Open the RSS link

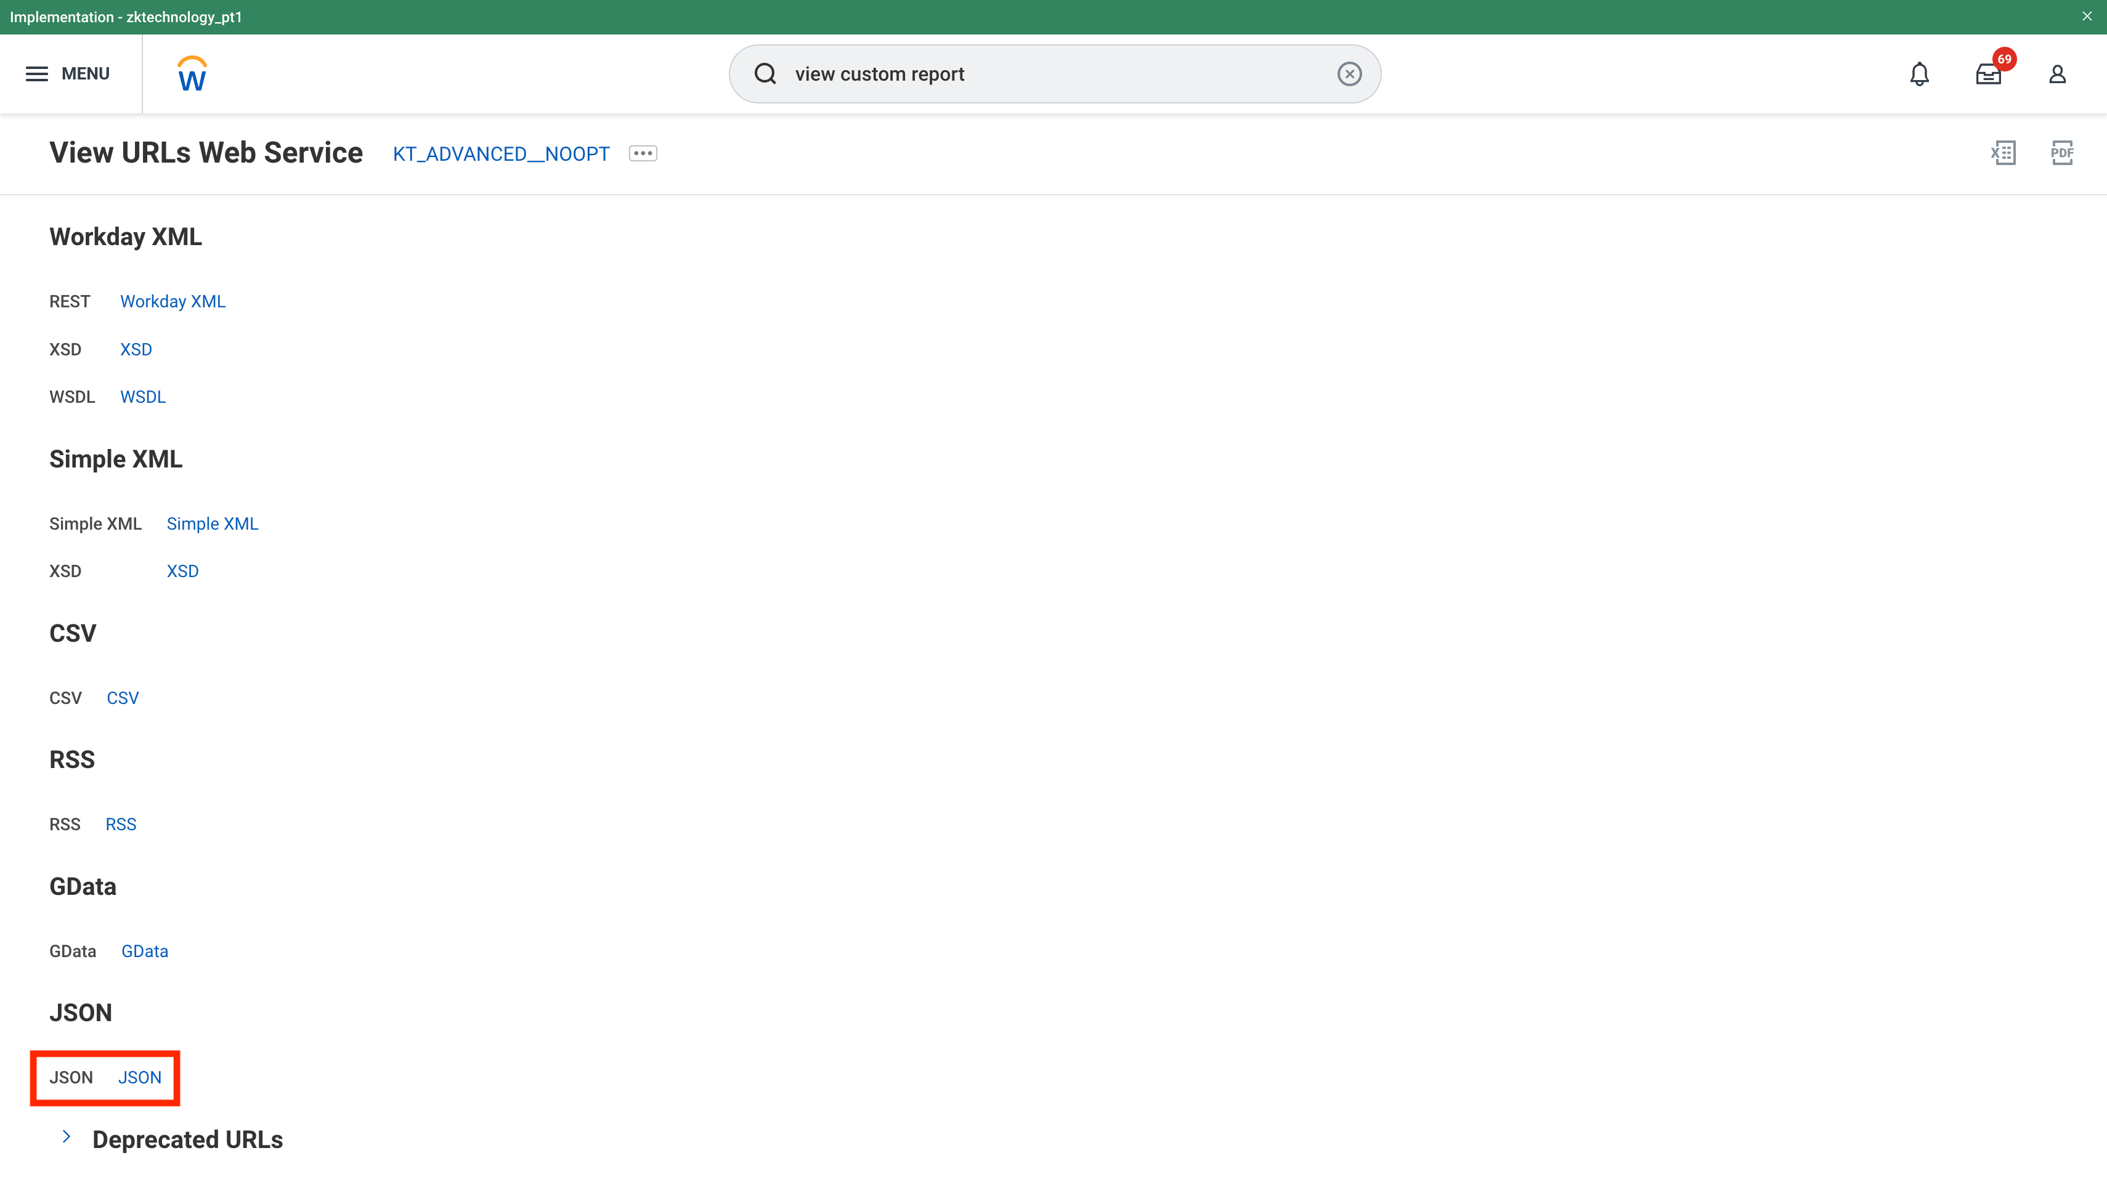[x=121, y=825]
